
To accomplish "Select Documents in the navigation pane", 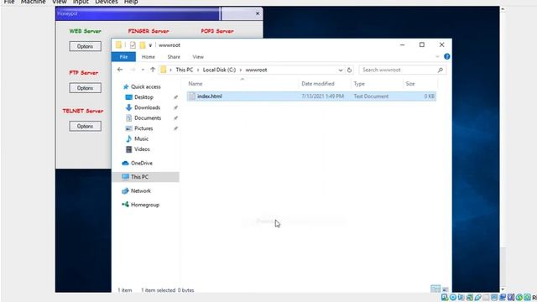I will (148, 117).
